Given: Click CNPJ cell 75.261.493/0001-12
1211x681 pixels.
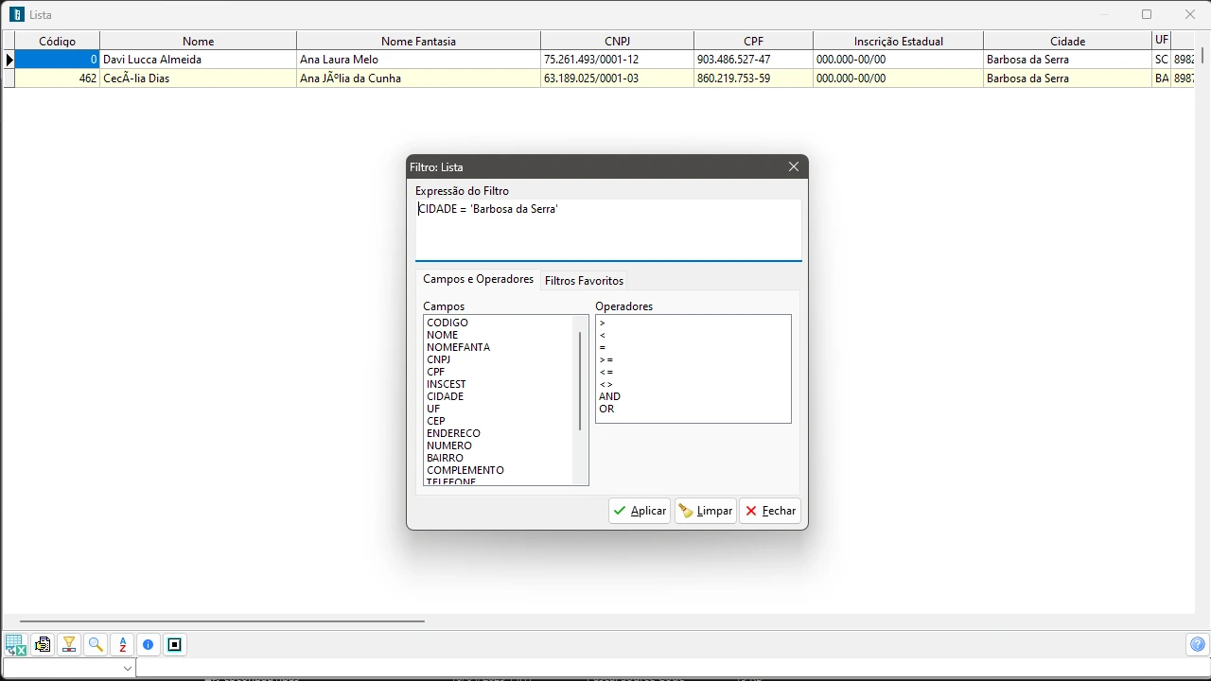Looking at the screenshot, I should click(x=617, y=60).
